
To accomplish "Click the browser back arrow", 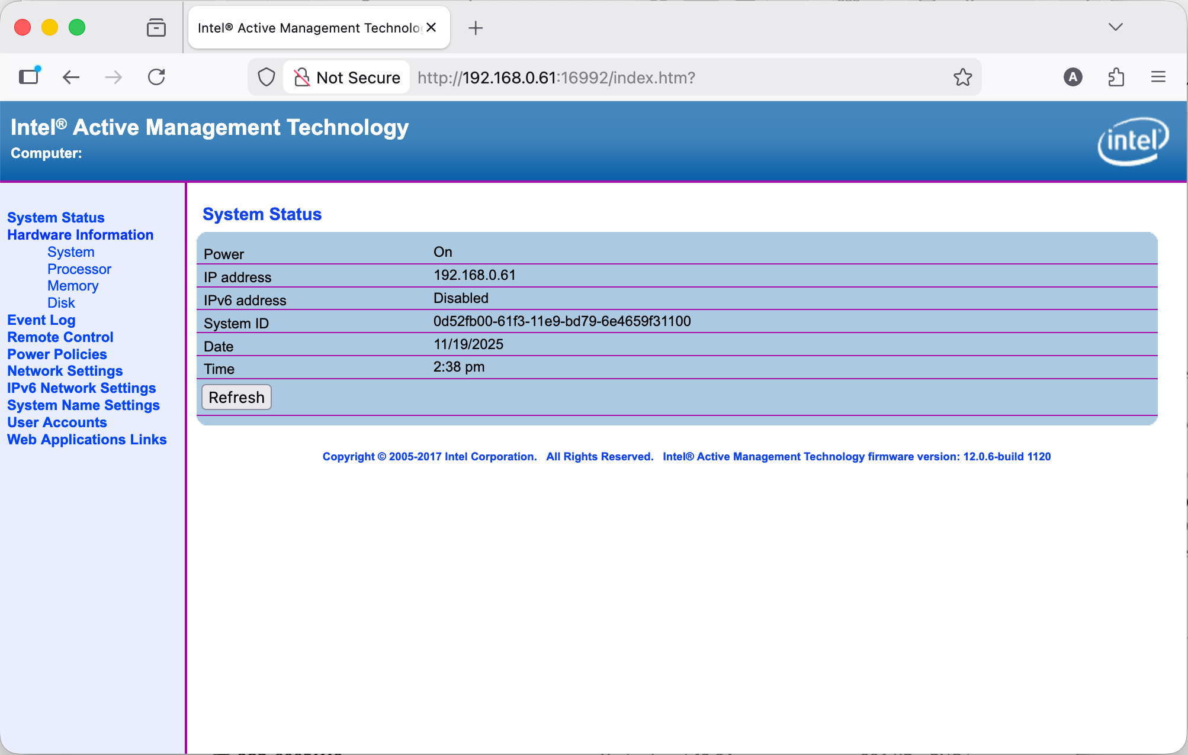I will 70,77.
